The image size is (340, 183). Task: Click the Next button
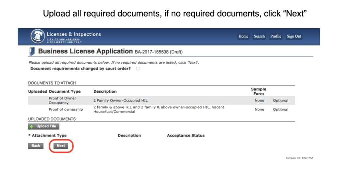pyautogui.click(x=61, y=146)
